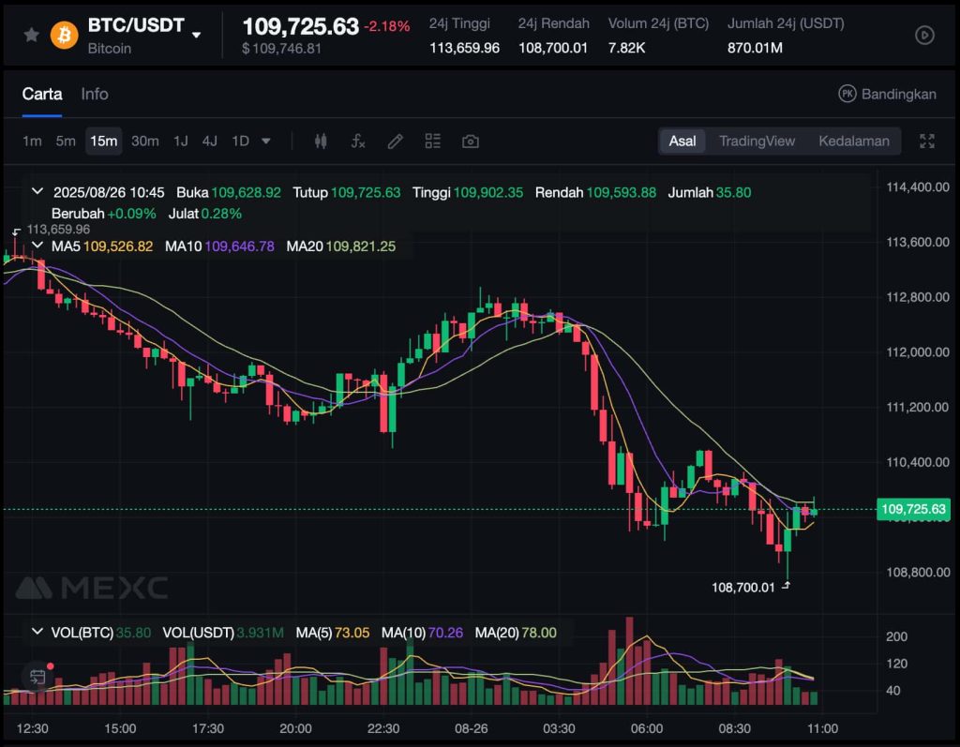
Task: Open the calendar icon at bottom left
Action: pyautogui.click(x=37, y=676)
